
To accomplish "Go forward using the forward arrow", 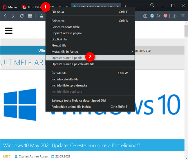I will [13, 16].
